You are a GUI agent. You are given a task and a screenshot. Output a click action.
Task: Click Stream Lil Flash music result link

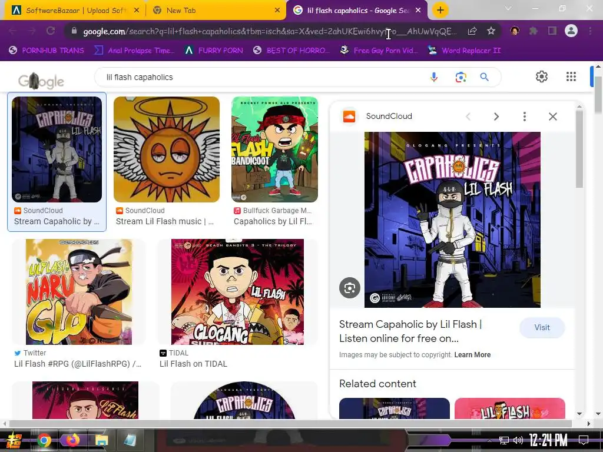165,221
